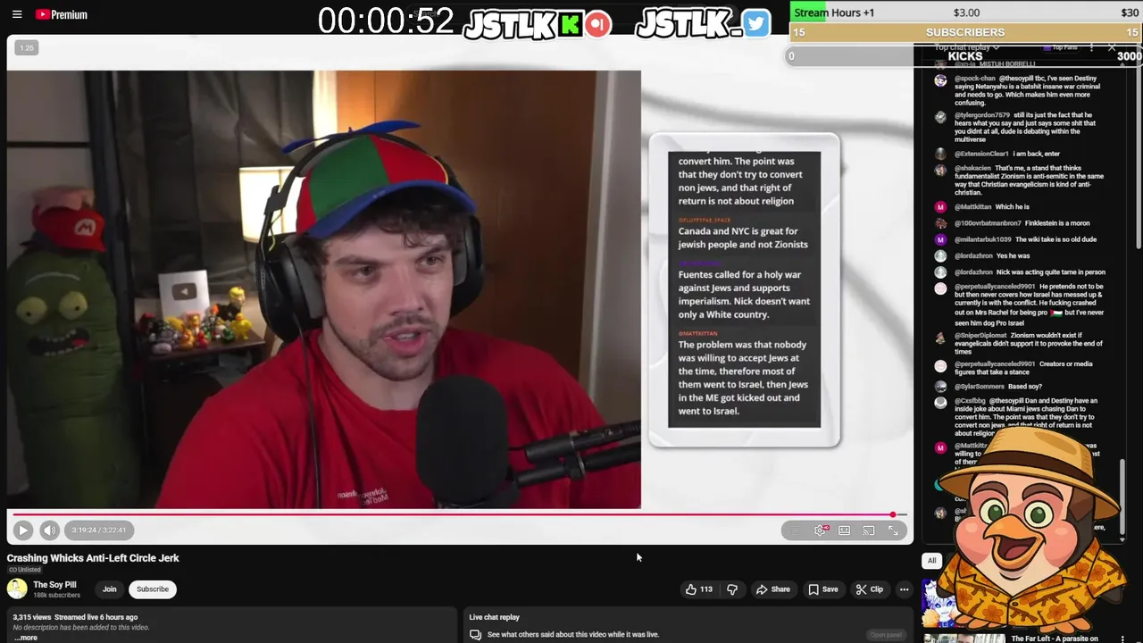Click the 1:25 chapter timestamp badge
This screenshot has height=643, width=1143.
tap(27, 47)
